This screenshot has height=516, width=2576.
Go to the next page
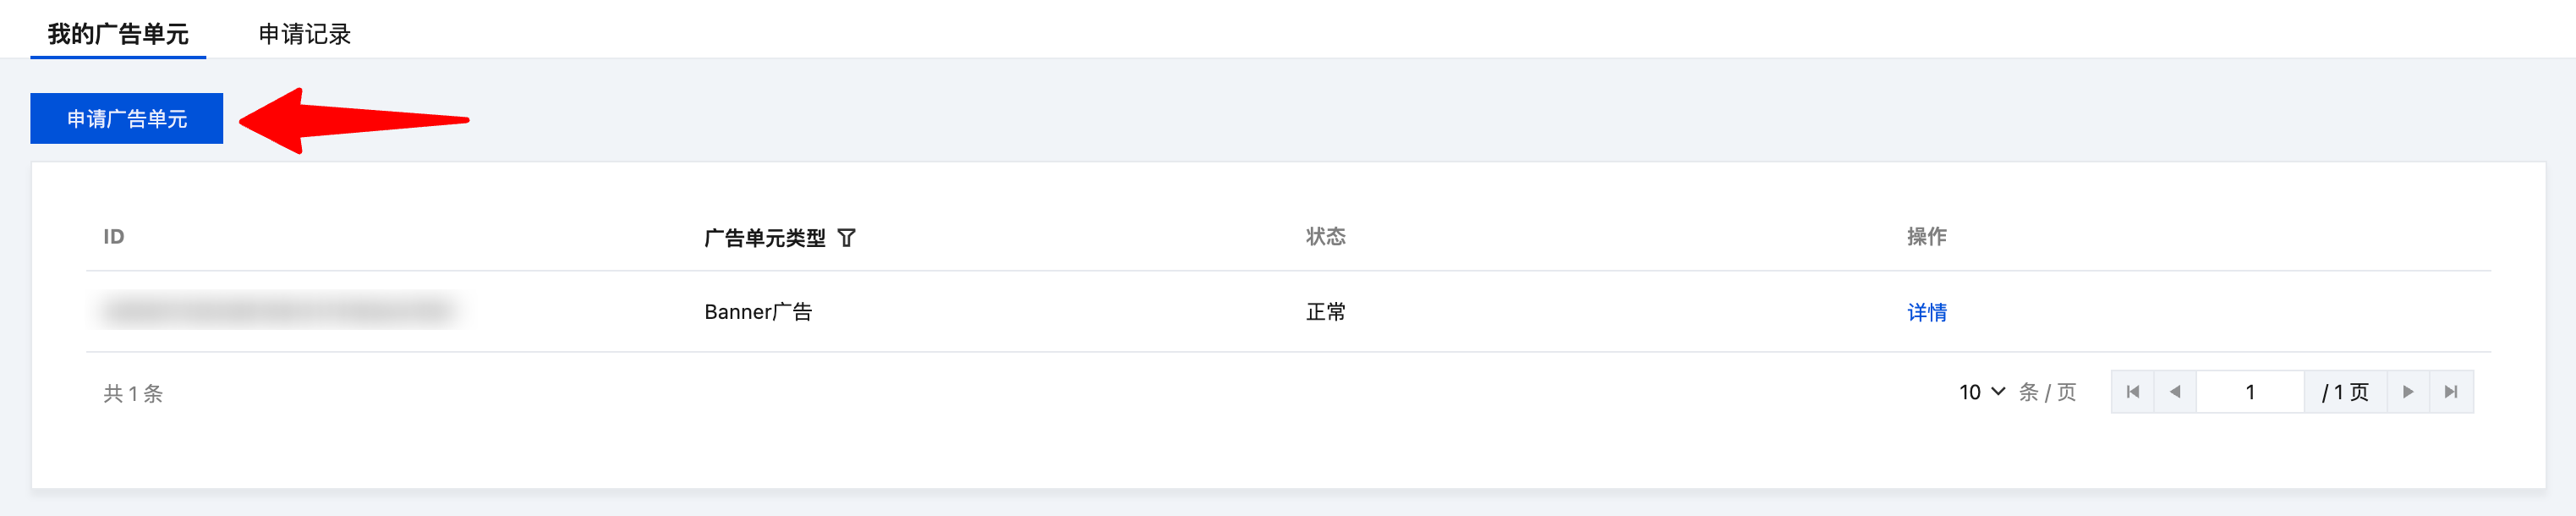coord(2408,392)
